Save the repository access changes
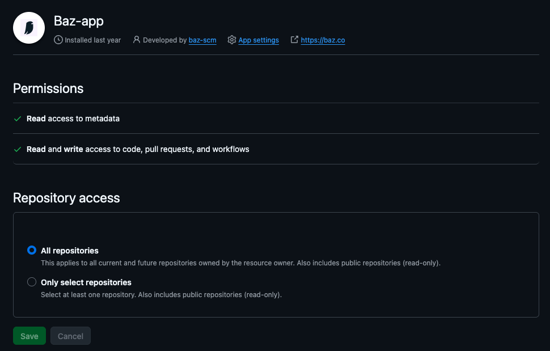550x351 pixels. (29, 336)
